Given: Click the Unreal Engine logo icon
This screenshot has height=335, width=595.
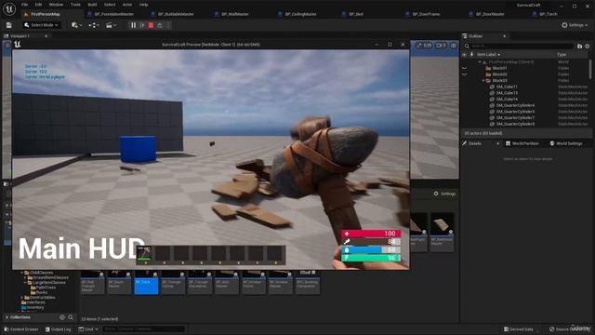Looking at the screenshot, I should tap(8, 8).
